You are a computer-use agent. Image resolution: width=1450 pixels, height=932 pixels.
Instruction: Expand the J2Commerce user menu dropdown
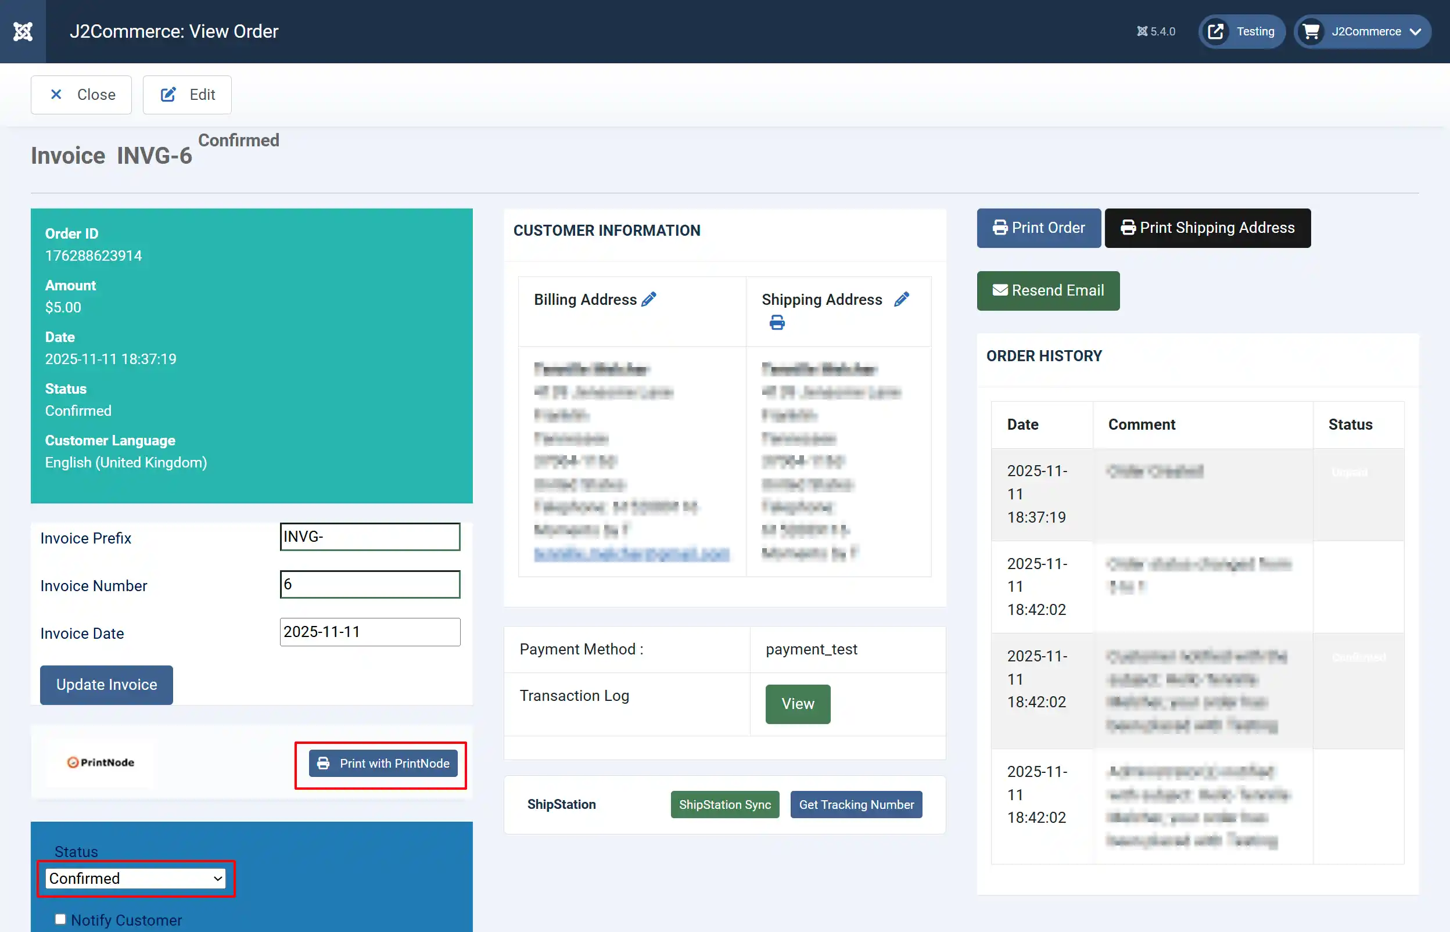(1362, 31)
